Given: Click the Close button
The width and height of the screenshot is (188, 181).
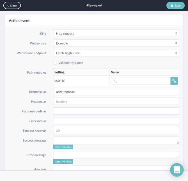Looking at the screenshot, I should (12, 6).
